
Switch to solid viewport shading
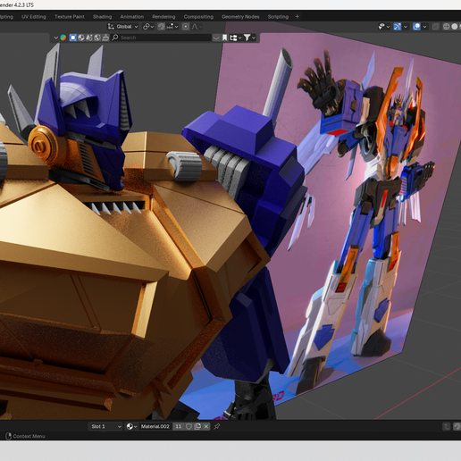point(455,27)
